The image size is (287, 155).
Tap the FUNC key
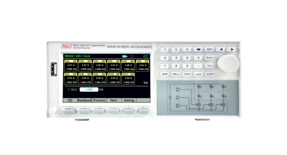[x=187, y=74]
